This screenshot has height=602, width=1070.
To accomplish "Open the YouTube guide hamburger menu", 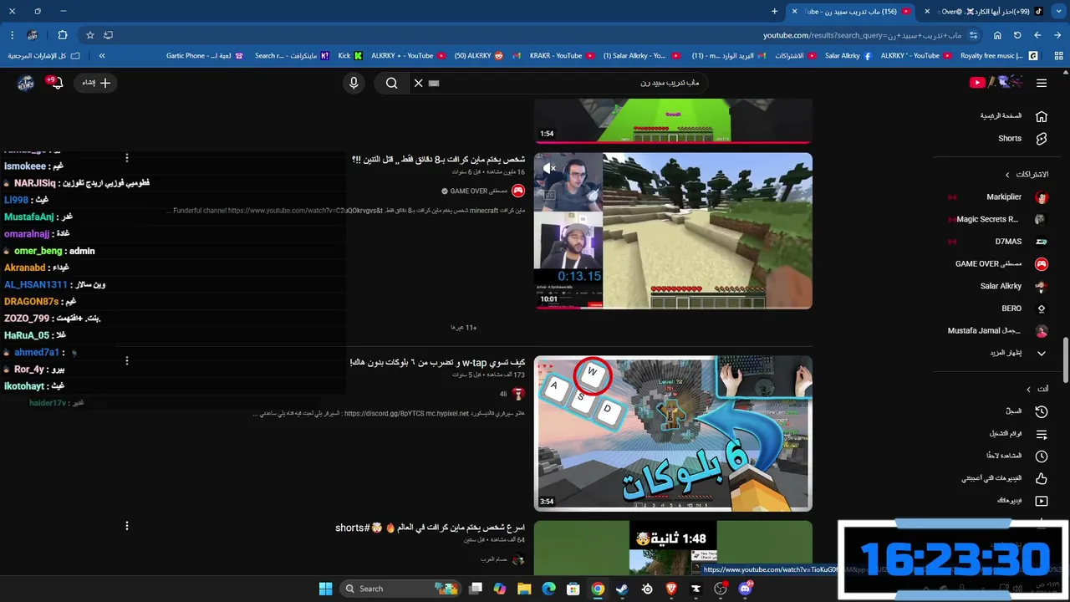I will 1041,83.
